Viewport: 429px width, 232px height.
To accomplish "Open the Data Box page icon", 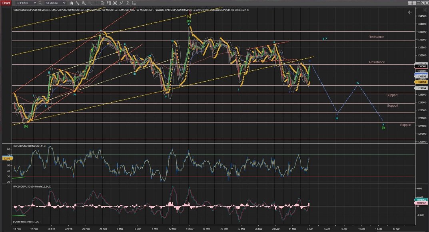I will tap(102, 3).
